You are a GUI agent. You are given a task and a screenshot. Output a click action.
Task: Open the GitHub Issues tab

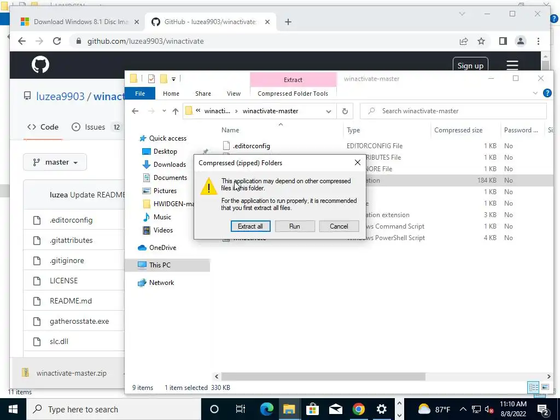(x=96, y=127)
